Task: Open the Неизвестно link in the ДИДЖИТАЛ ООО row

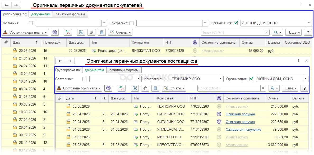Action: click(213, 51)
